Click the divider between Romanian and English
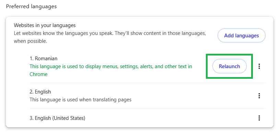The height and width of the screenshot is (137, 280). pos(148,83)
